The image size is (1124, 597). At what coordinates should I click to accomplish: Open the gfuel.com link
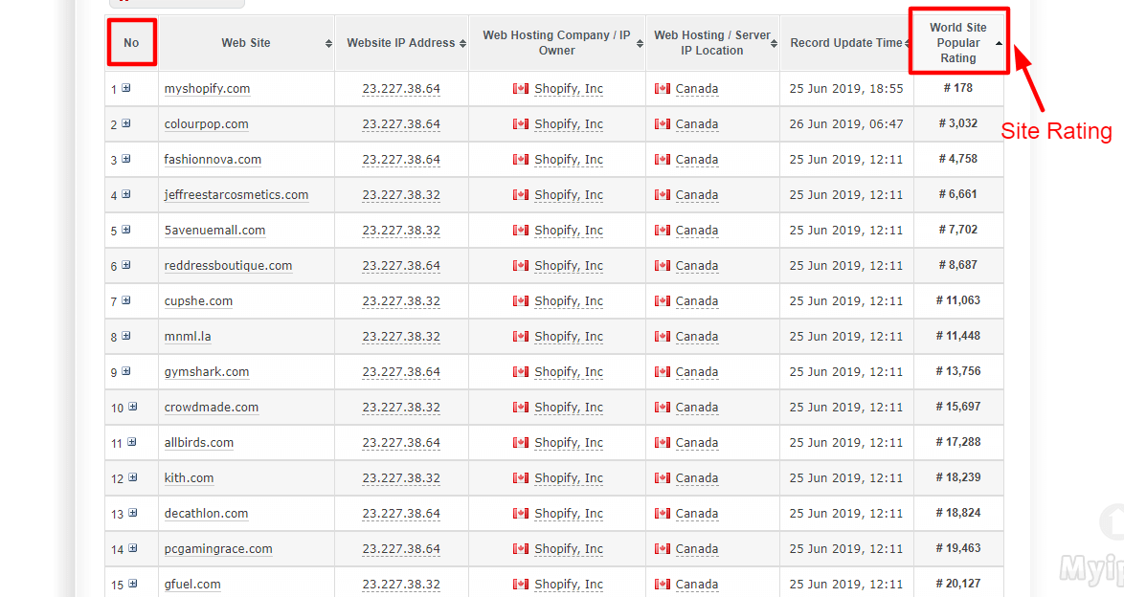pos(192,585)
